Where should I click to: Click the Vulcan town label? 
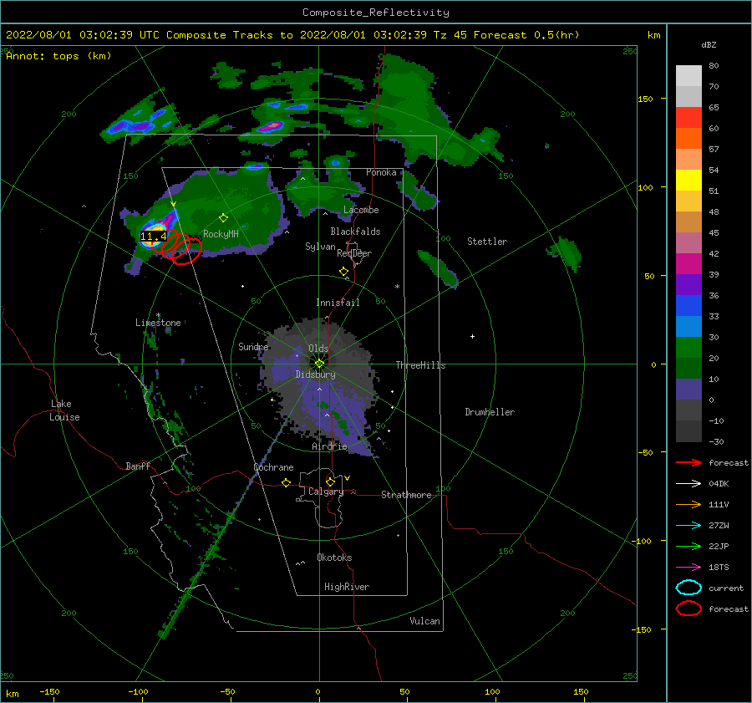click(x=425, y=621)
